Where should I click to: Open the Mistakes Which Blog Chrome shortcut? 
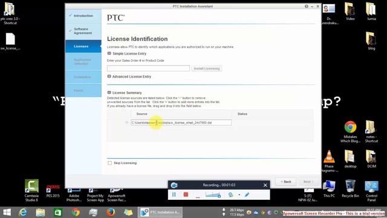(350, 132)
